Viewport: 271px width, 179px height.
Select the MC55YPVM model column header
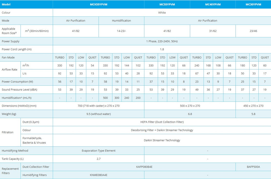pyautogui.click(x=167, y=4)
